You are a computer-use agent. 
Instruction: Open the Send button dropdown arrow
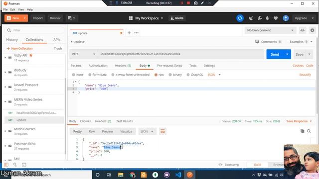click(287, 54)
